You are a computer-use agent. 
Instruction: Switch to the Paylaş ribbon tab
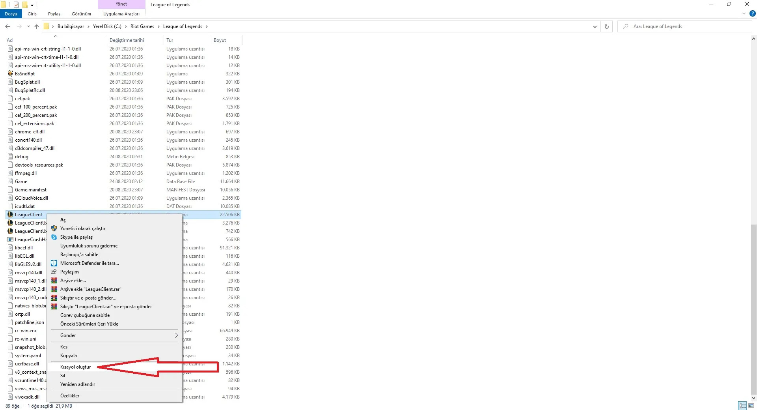[x=54, y=14]
